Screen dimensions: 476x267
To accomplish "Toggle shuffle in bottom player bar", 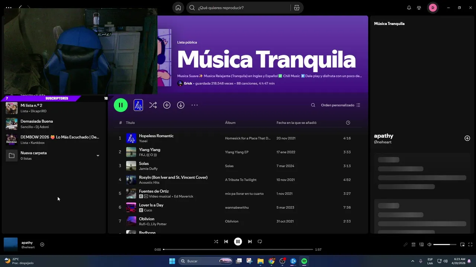I will [x=216, y=241].
